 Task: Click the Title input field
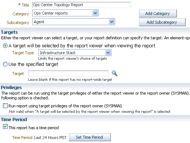[81, 5]
